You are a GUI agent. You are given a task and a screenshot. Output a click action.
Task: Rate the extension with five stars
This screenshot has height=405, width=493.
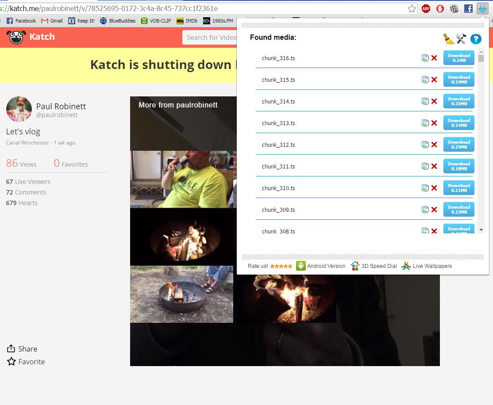[281, 266]
